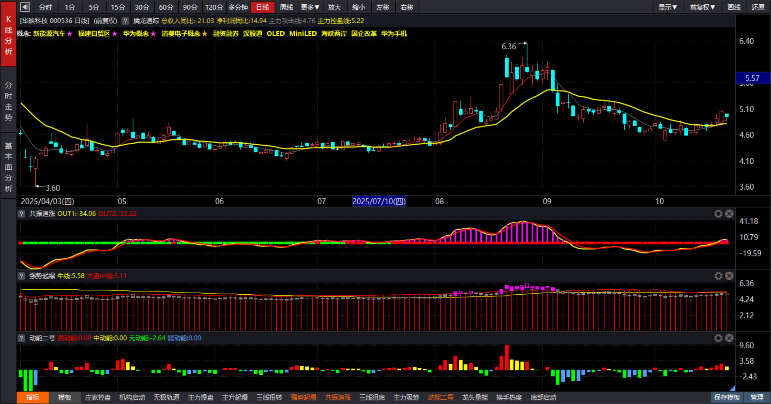Click help icon for 动能二号 panel
Image resolution: width=771 pixels, height=404 pixels.
21,338
